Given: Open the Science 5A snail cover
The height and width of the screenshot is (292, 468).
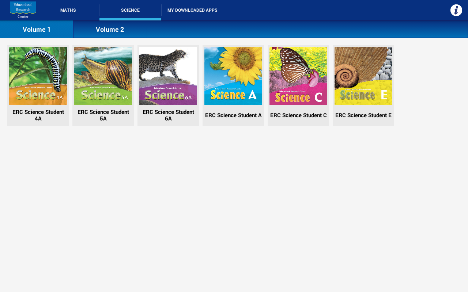Looking at the screenshot, I should point(103,76).
